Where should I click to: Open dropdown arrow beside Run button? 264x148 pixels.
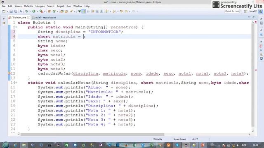(x=37, y=11)
